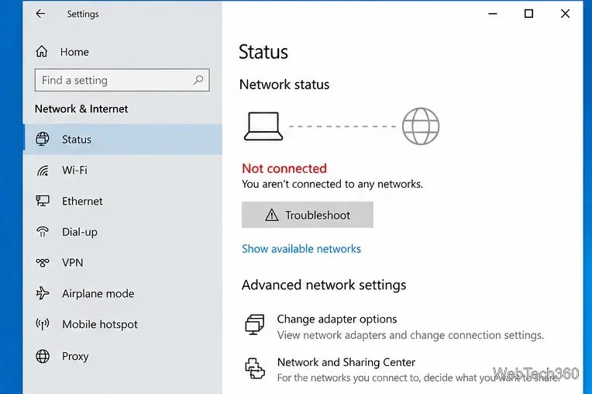
Task: Click the Change adapter options icon
Action: click(x=255, y=324)
